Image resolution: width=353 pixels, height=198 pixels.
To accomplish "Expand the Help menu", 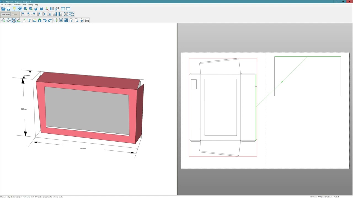I will click(x=36, y=5).
